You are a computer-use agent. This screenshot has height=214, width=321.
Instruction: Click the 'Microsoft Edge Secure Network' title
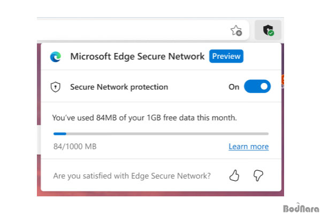coord(137,57)
